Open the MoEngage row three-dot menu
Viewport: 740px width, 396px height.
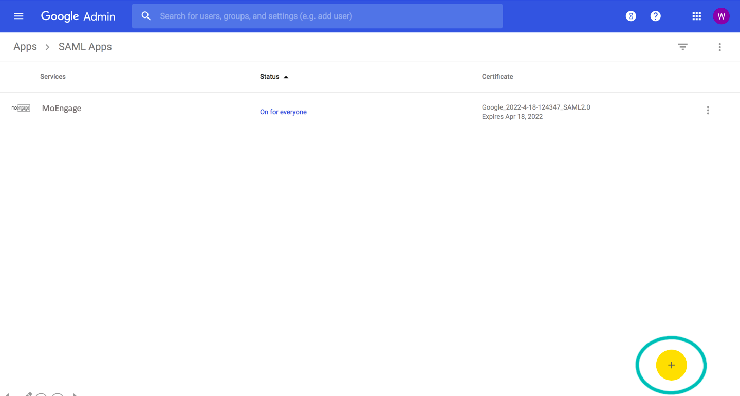coord(708,110)
